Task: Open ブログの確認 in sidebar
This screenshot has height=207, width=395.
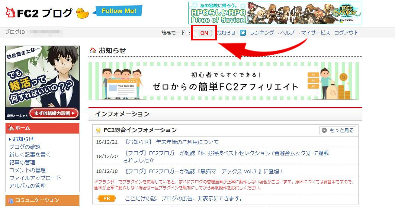Action: pyautogui.click(x=25, y=147)
